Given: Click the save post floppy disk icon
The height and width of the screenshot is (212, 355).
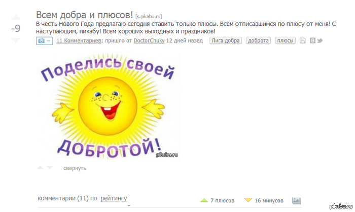Looking at the screenshot, I should click(302, 40).
